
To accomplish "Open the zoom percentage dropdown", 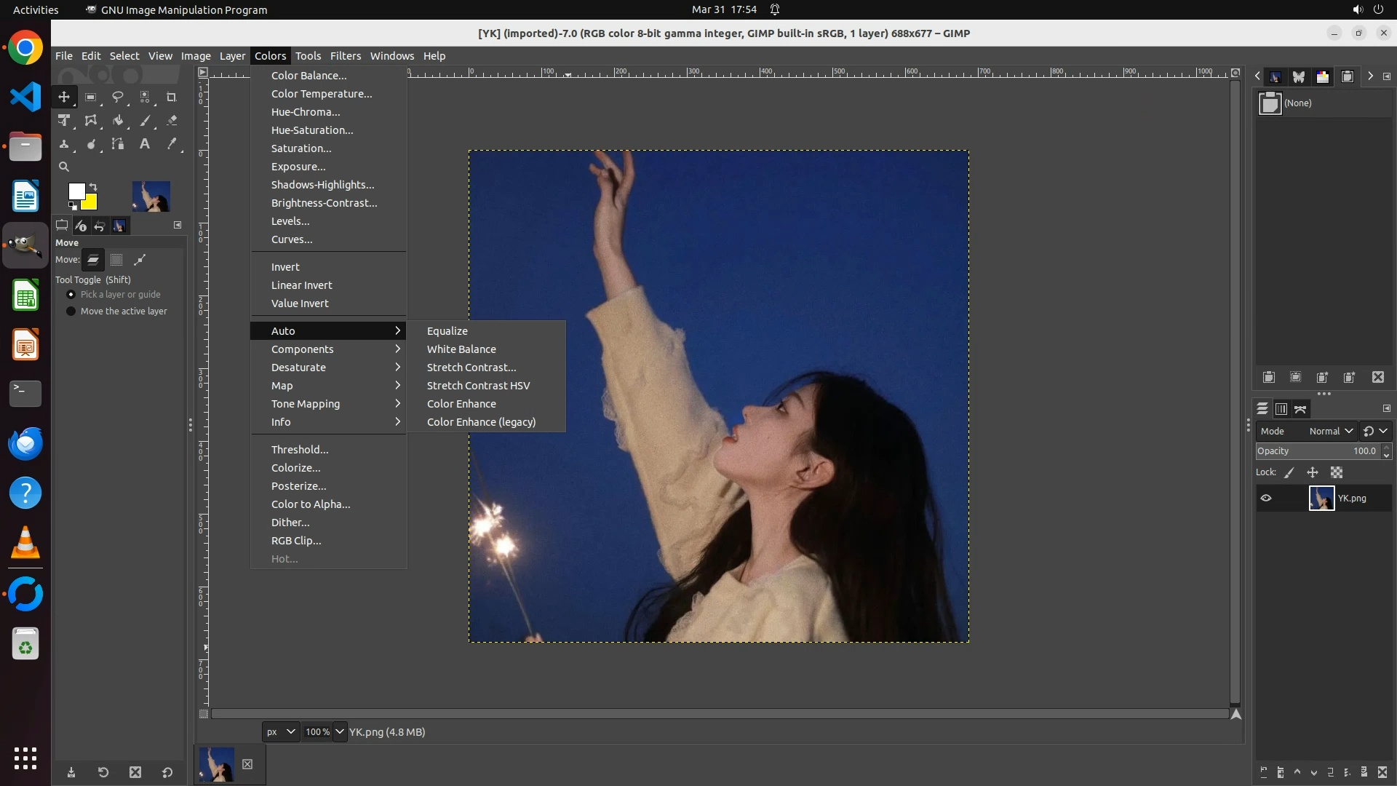I will coord(340,732).
